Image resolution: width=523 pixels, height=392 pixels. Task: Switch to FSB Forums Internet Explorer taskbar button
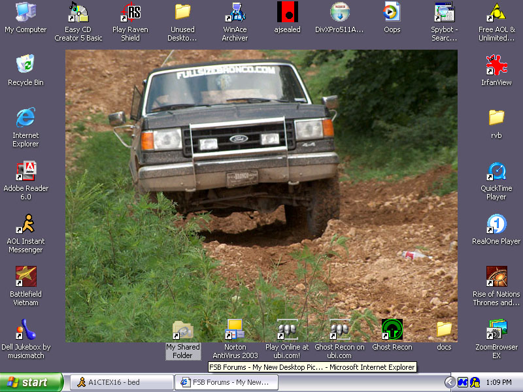(x=226, y=382)
